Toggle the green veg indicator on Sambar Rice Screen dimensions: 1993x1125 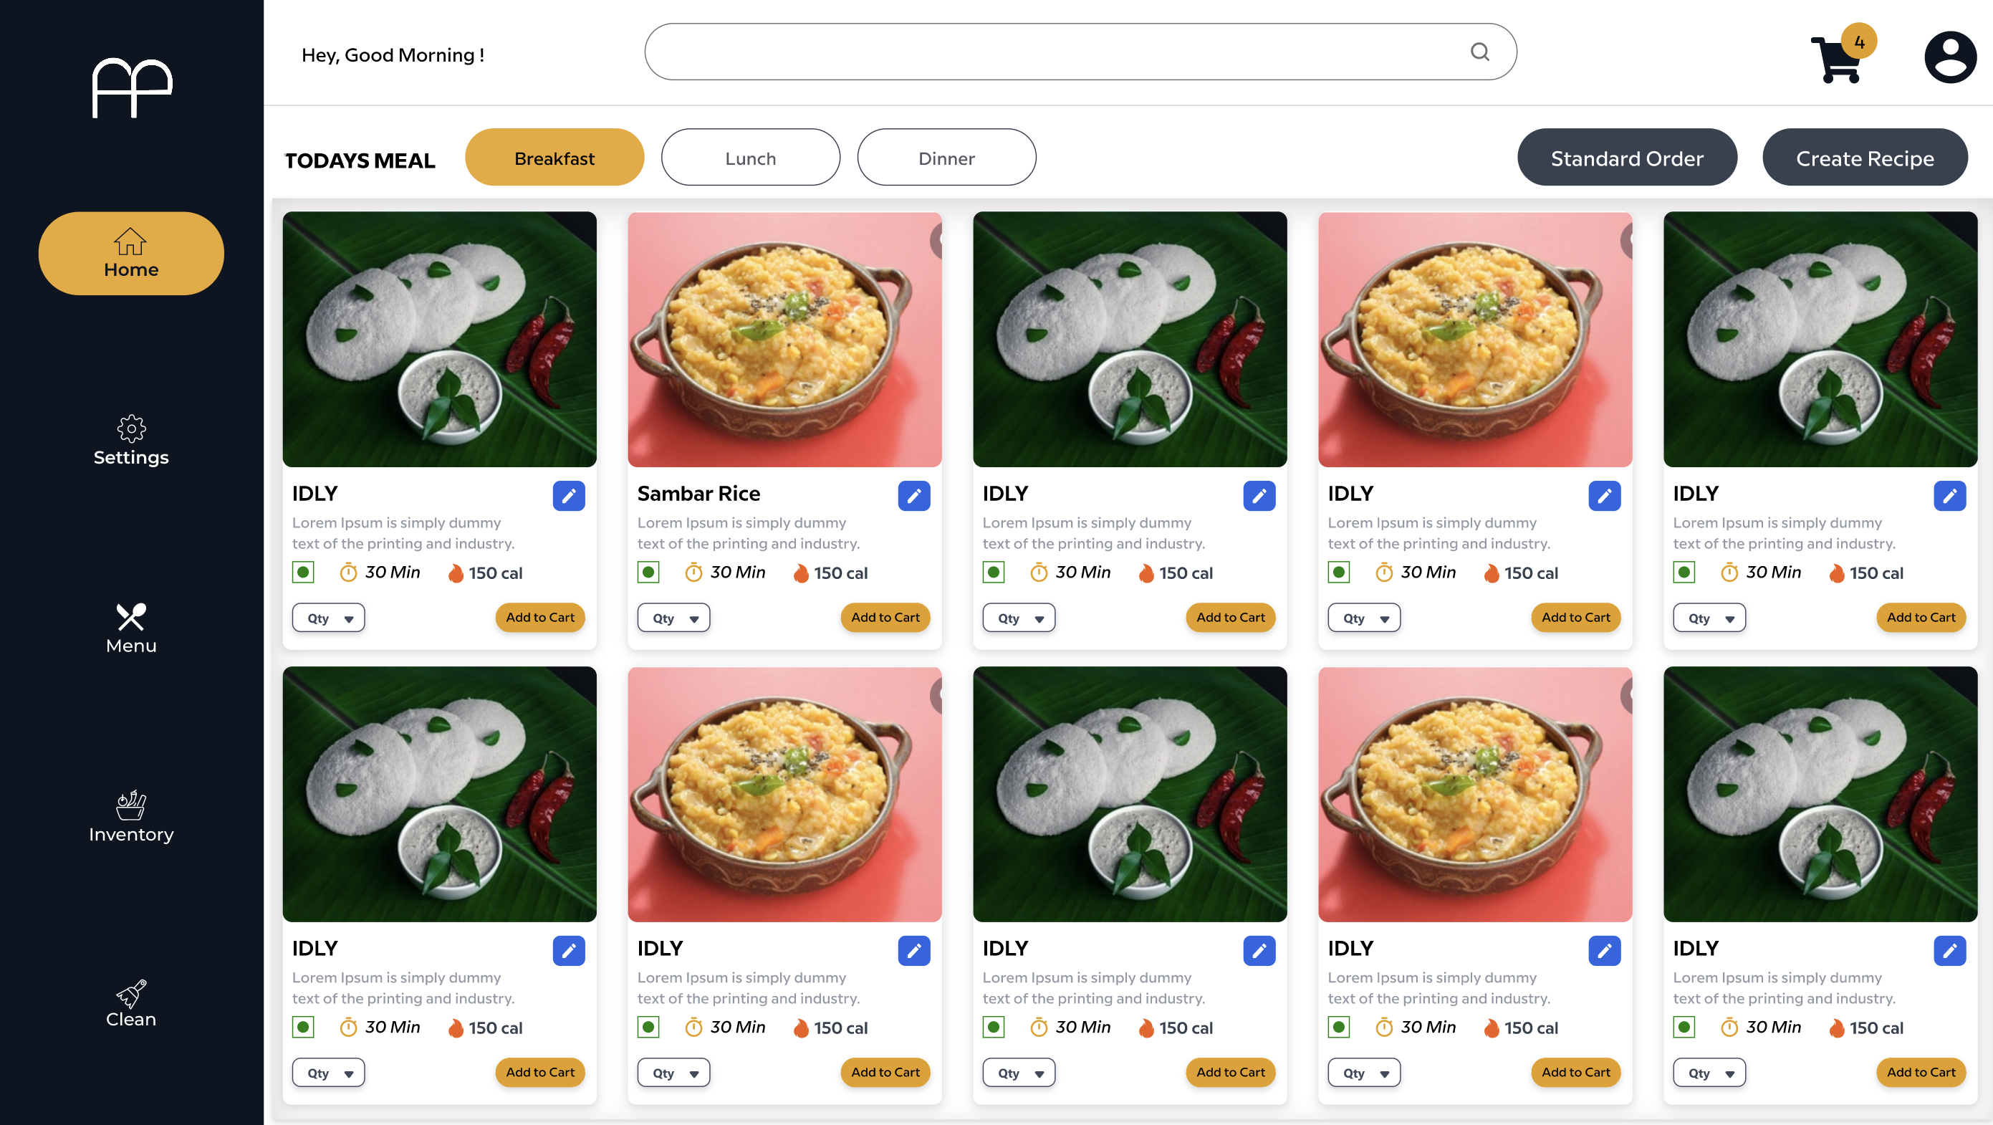coord(648,573)
